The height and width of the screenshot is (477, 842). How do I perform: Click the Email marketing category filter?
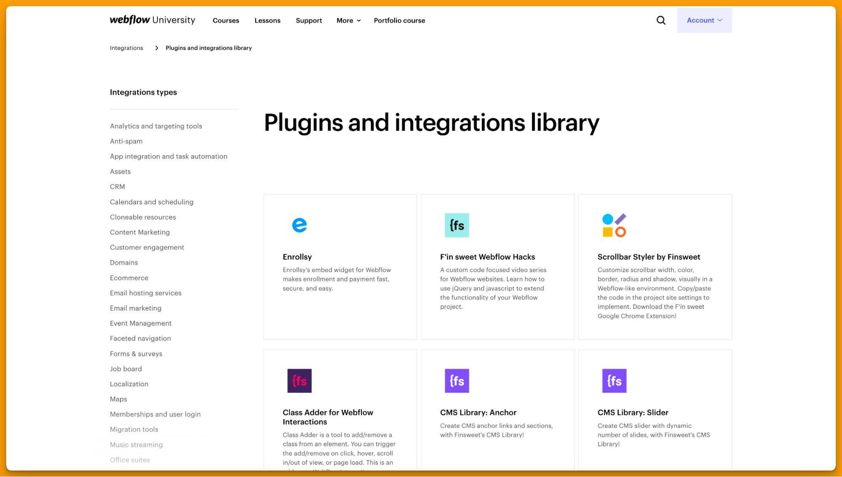pyautogui.click(x=136, y=308)
